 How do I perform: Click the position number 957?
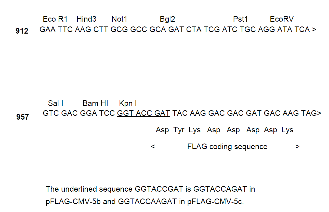tap(22, 117)
